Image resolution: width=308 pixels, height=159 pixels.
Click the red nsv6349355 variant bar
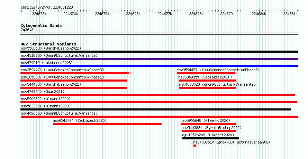[207, 81]
